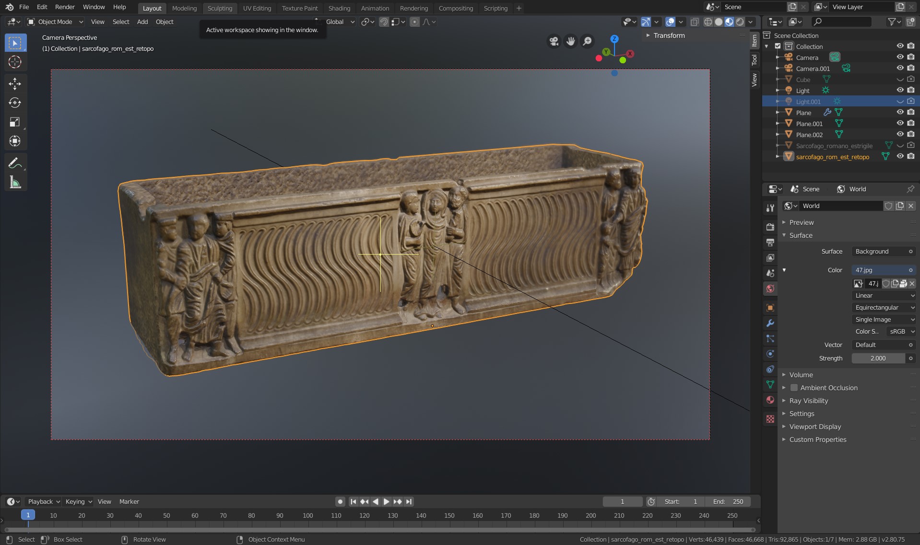The width and height of the screenshot is (920, 545).
Task: Toggle visibility of Camera.001
Action: point(900,68)
